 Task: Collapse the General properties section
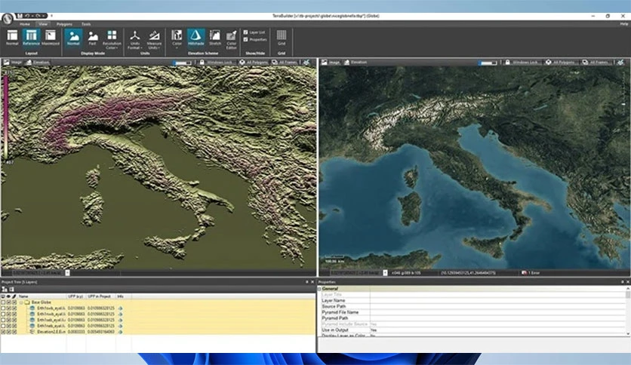pyautogui.click(x=319, y=289)
